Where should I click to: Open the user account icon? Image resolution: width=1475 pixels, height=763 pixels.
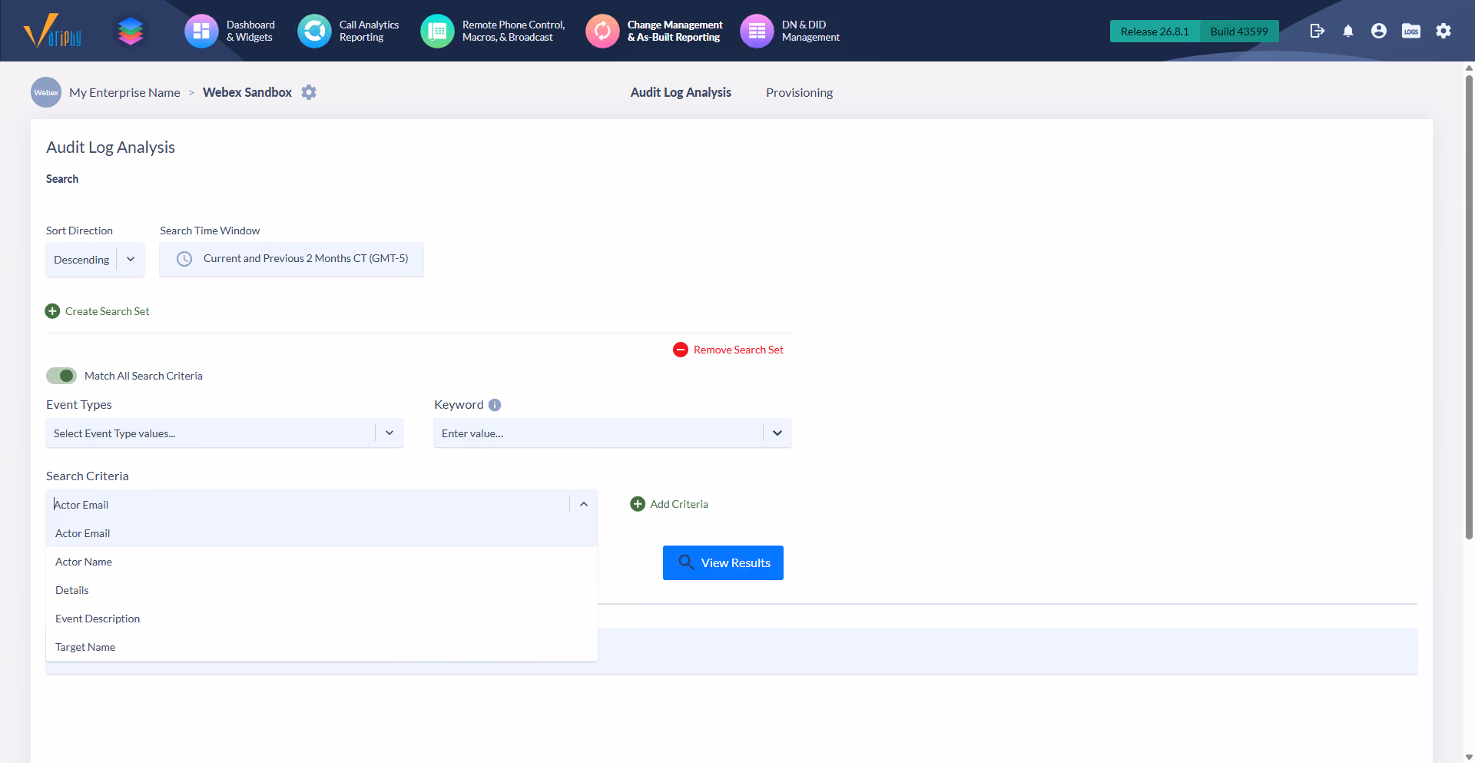1379,31
